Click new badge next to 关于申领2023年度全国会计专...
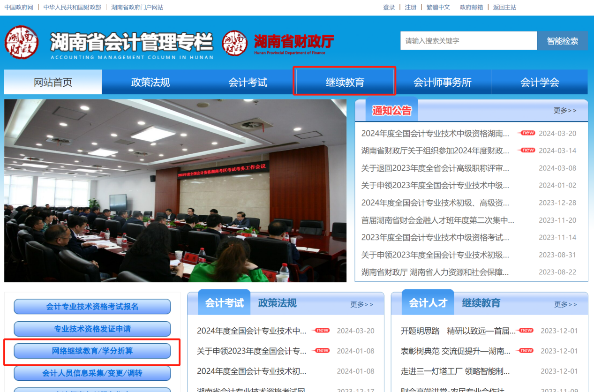This screenshot has height=392, width=594. pyautogui.click(x=322, y=351)
